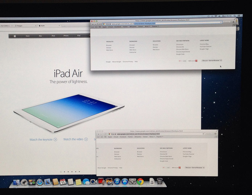Open Reminders checklist icon in Dock
Viewport: 252px width, 195px height.
click(70, 182)
